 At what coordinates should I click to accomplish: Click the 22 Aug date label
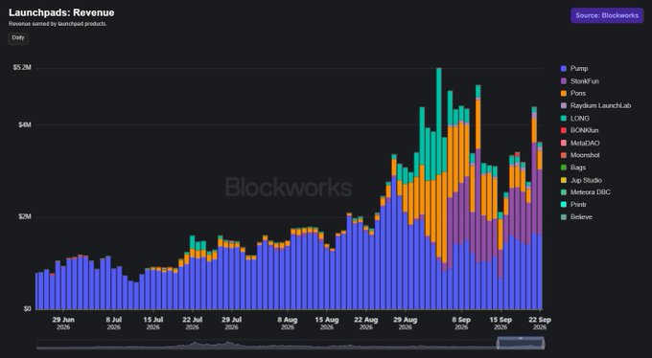tap(366, 321)
